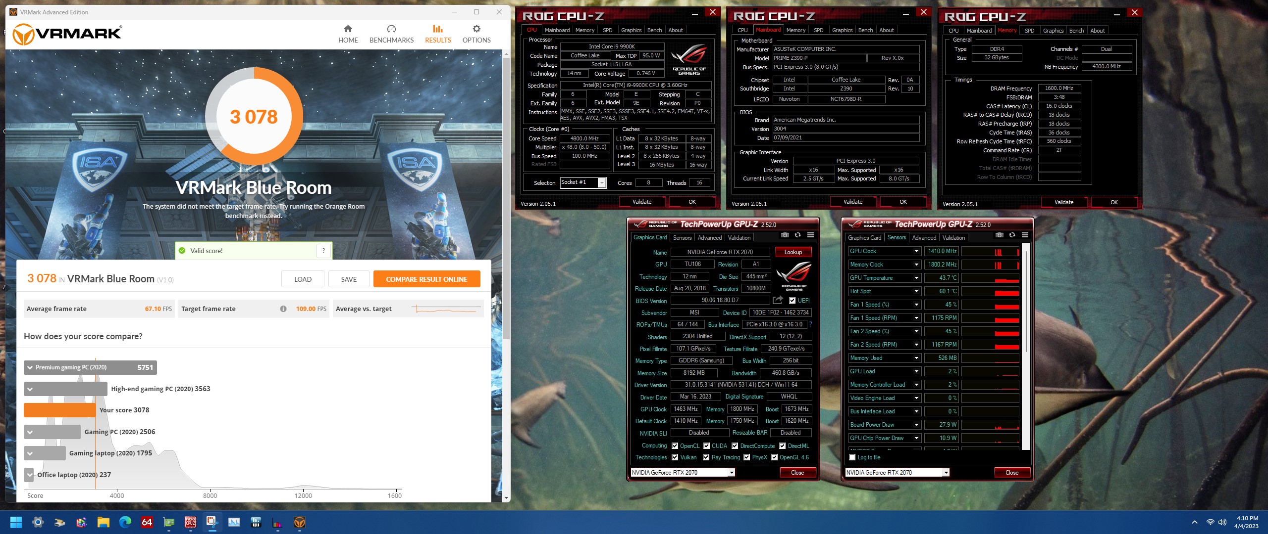Viewport: 1268px width, 534px height.
Task: Toggle PhysX checkbox in GPU-Z
Action: (x=747, y=457)
